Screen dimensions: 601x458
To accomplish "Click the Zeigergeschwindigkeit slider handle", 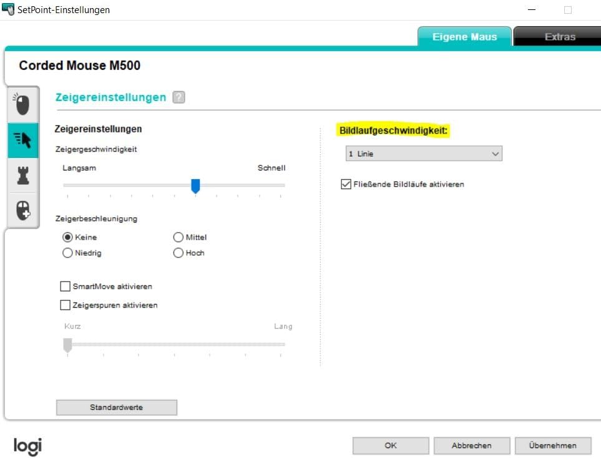I will (x=195, y=186).
